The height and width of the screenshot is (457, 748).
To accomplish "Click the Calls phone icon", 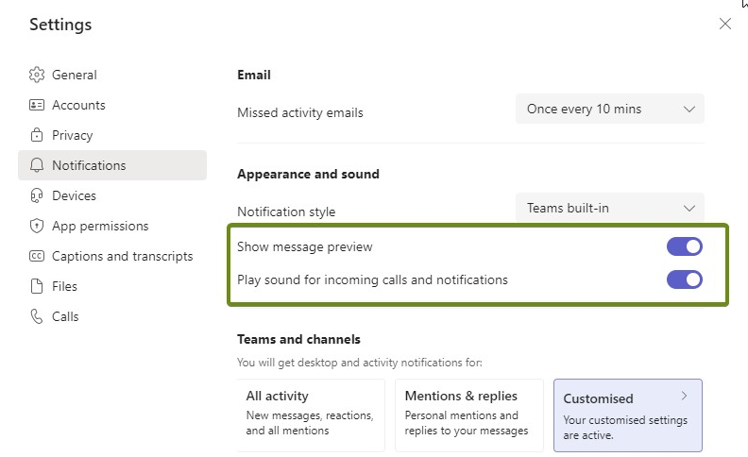I will (x=37, y=316).
